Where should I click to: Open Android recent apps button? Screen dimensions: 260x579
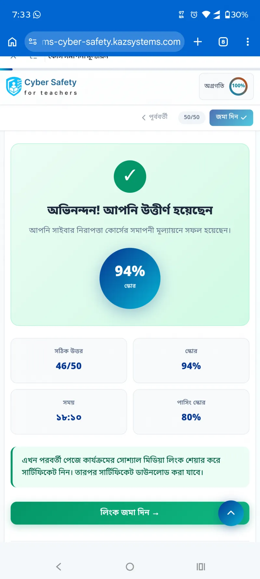(201, 567)
